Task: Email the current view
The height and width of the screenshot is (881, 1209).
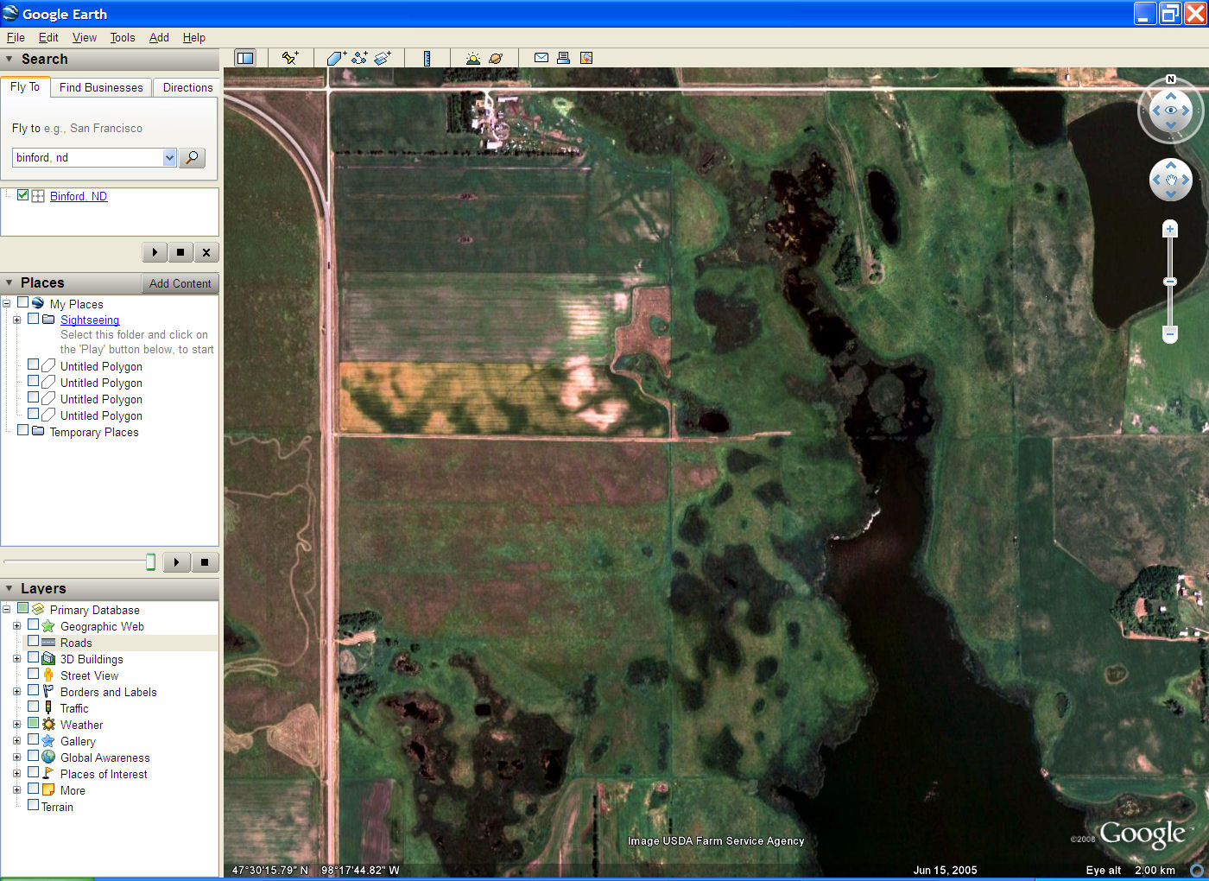Action: [x=541, y=58]
